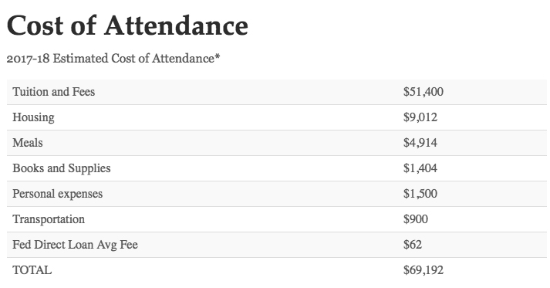This screenshot has height=288, width=550.
Task: Click the $900 transportation amount
Action: click(x=416, y=219)
